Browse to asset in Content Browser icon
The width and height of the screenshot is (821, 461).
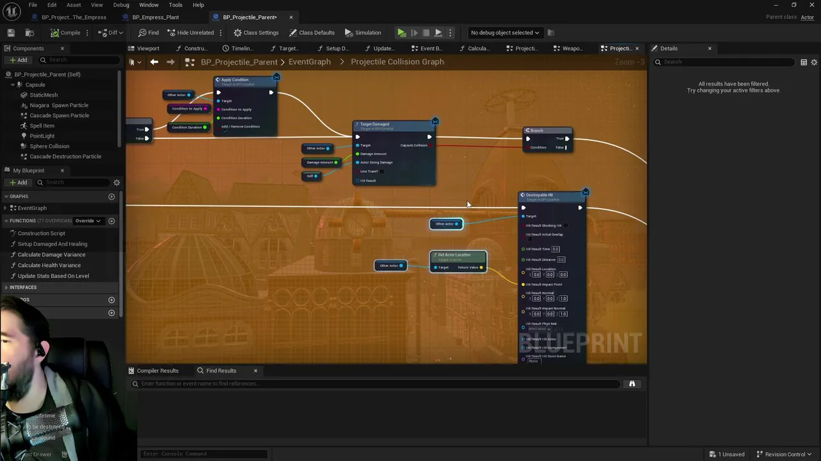pyautogui.click(x=30, y=33)
